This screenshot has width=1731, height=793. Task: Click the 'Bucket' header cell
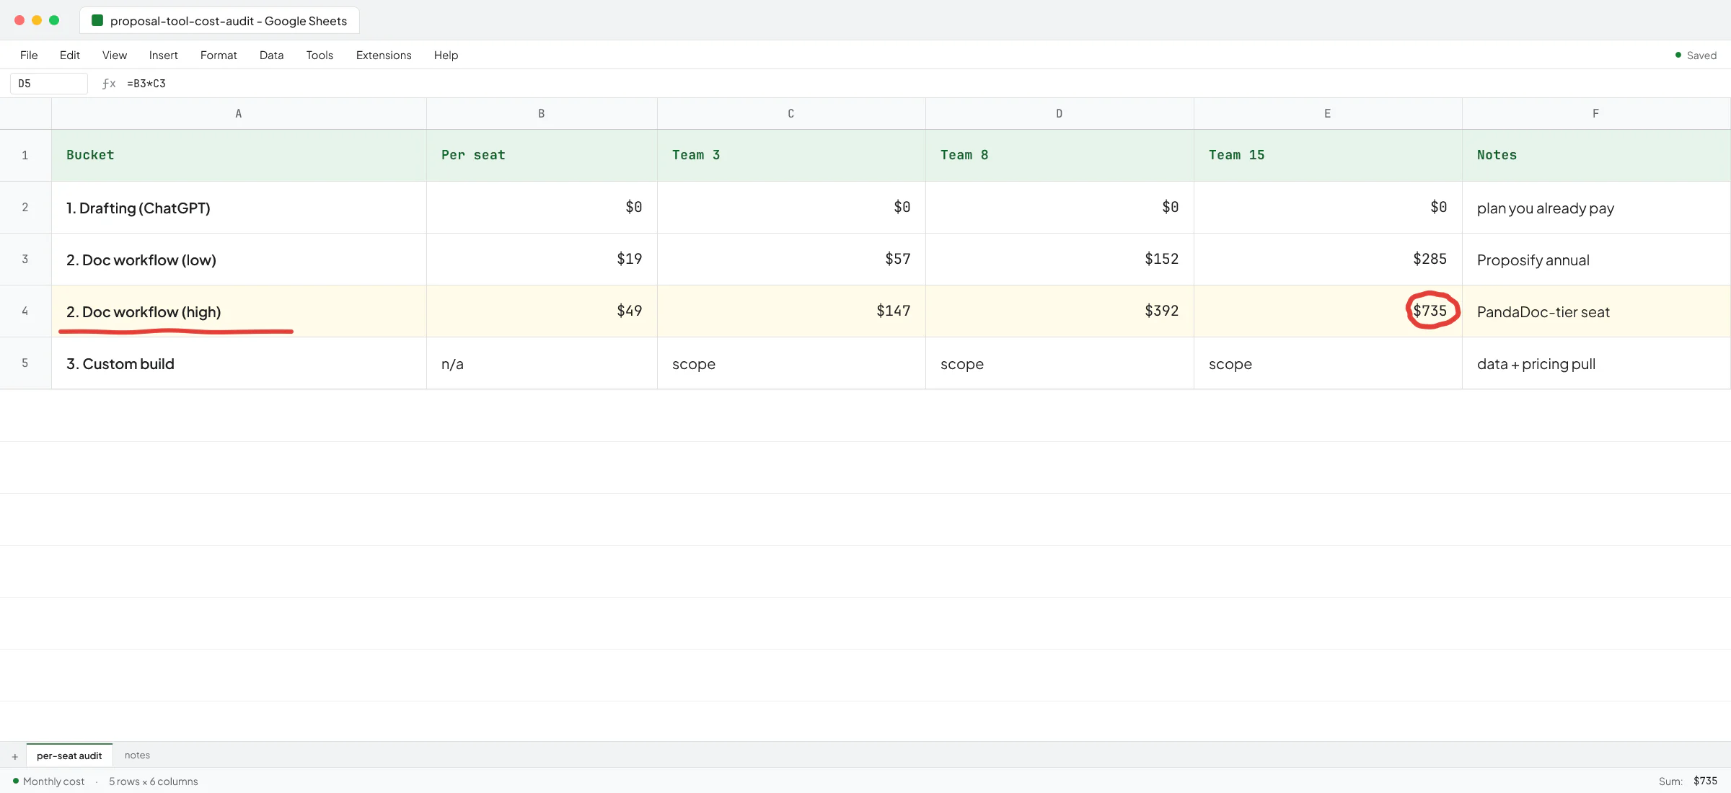point(239,155)
